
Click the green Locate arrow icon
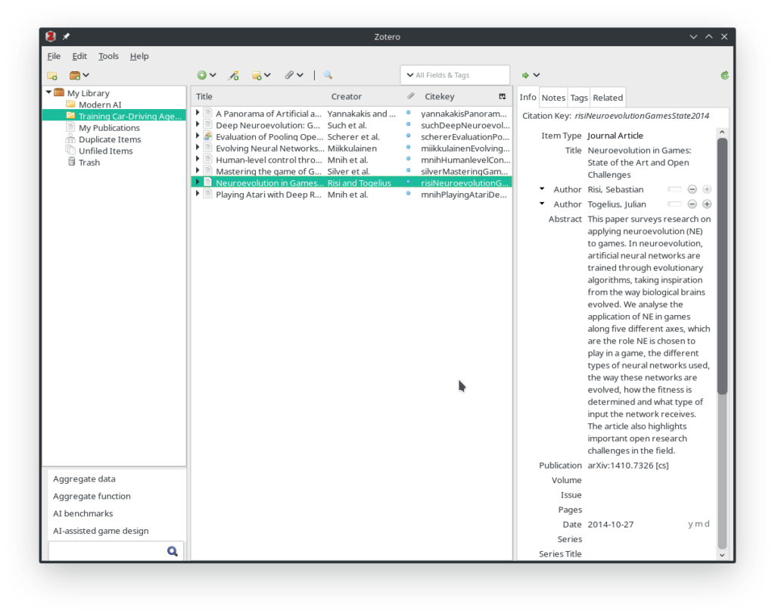(525, 75)
